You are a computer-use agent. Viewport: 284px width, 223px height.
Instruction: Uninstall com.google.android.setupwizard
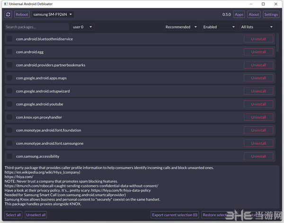(258, 91)
